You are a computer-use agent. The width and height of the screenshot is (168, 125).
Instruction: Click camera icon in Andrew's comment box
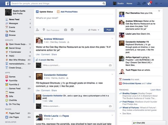tap(110, 65)
